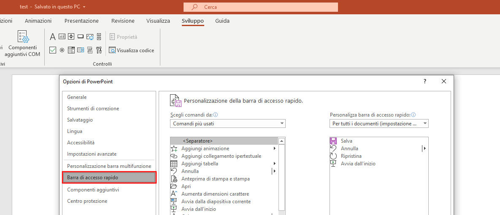Image resolution: width=500 pixels, height=215 pixels.
Task: Select Ripristina in the quick access list
Action: (x=379, y=156)
